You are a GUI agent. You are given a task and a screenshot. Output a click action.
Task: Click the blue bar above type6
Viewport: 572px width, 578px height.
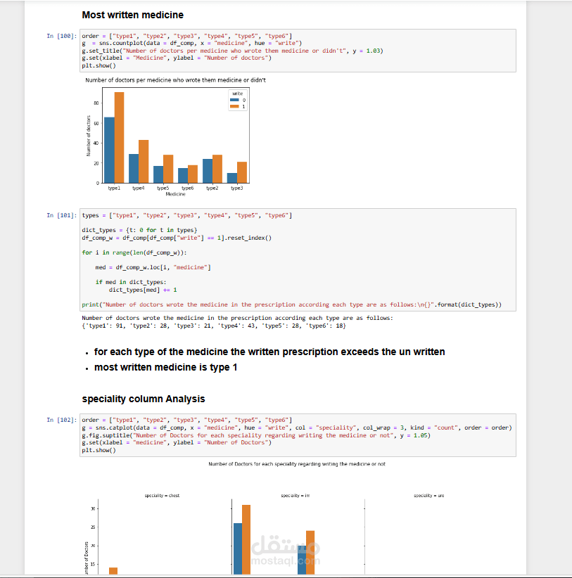(183, 176)
